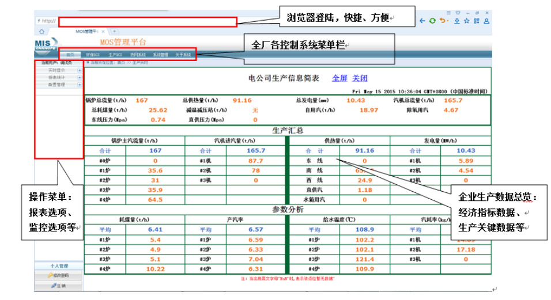Close the MOS管理平台 browser tab
Screen dimensions: 551x300
point(103,31)
